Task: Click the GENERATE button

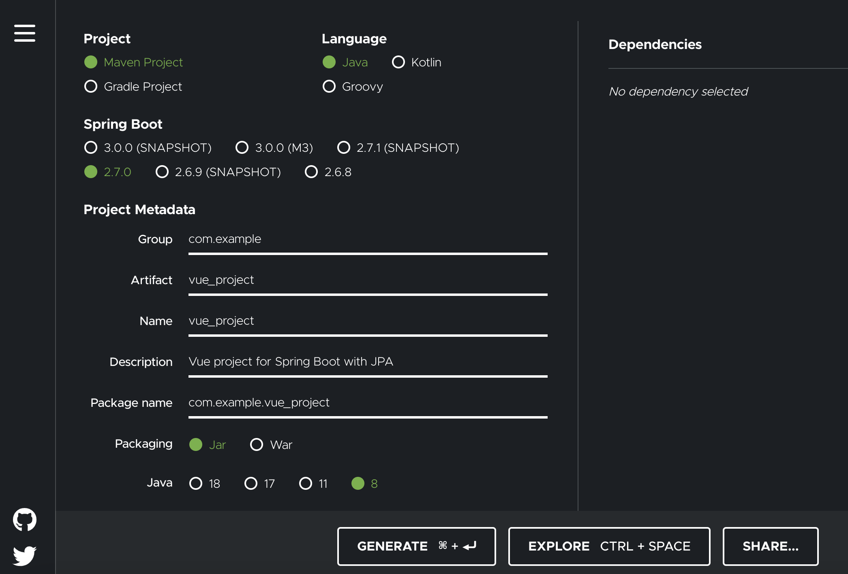Action: pyautogui.click(x=417, y=546)
